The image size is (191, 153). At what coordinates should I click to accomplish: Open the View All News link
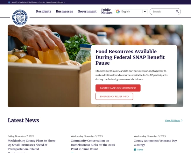point(172,120)
